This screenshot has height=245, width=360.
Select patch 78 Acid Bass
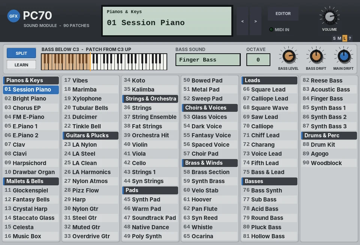click(270, 209)
